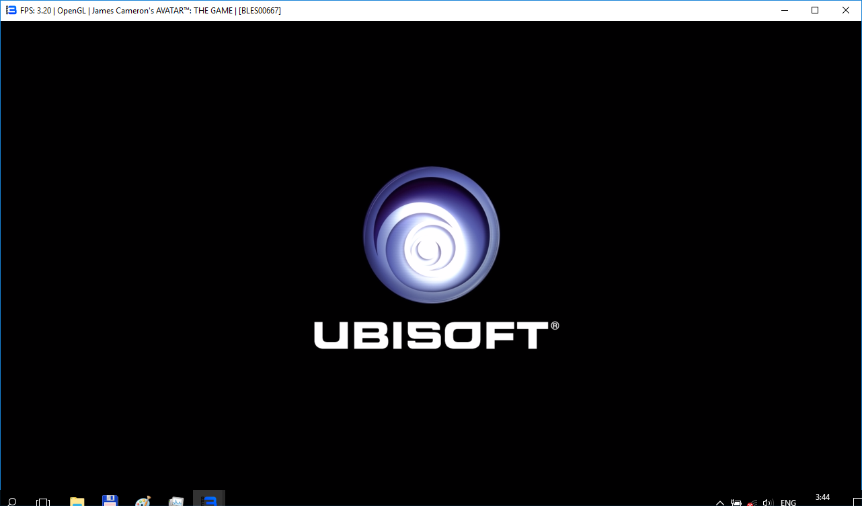Image resolution: width=862 pixels, height=506 pixels.
Task: Open the floppy disk app in taskbar
Action: 110,501
